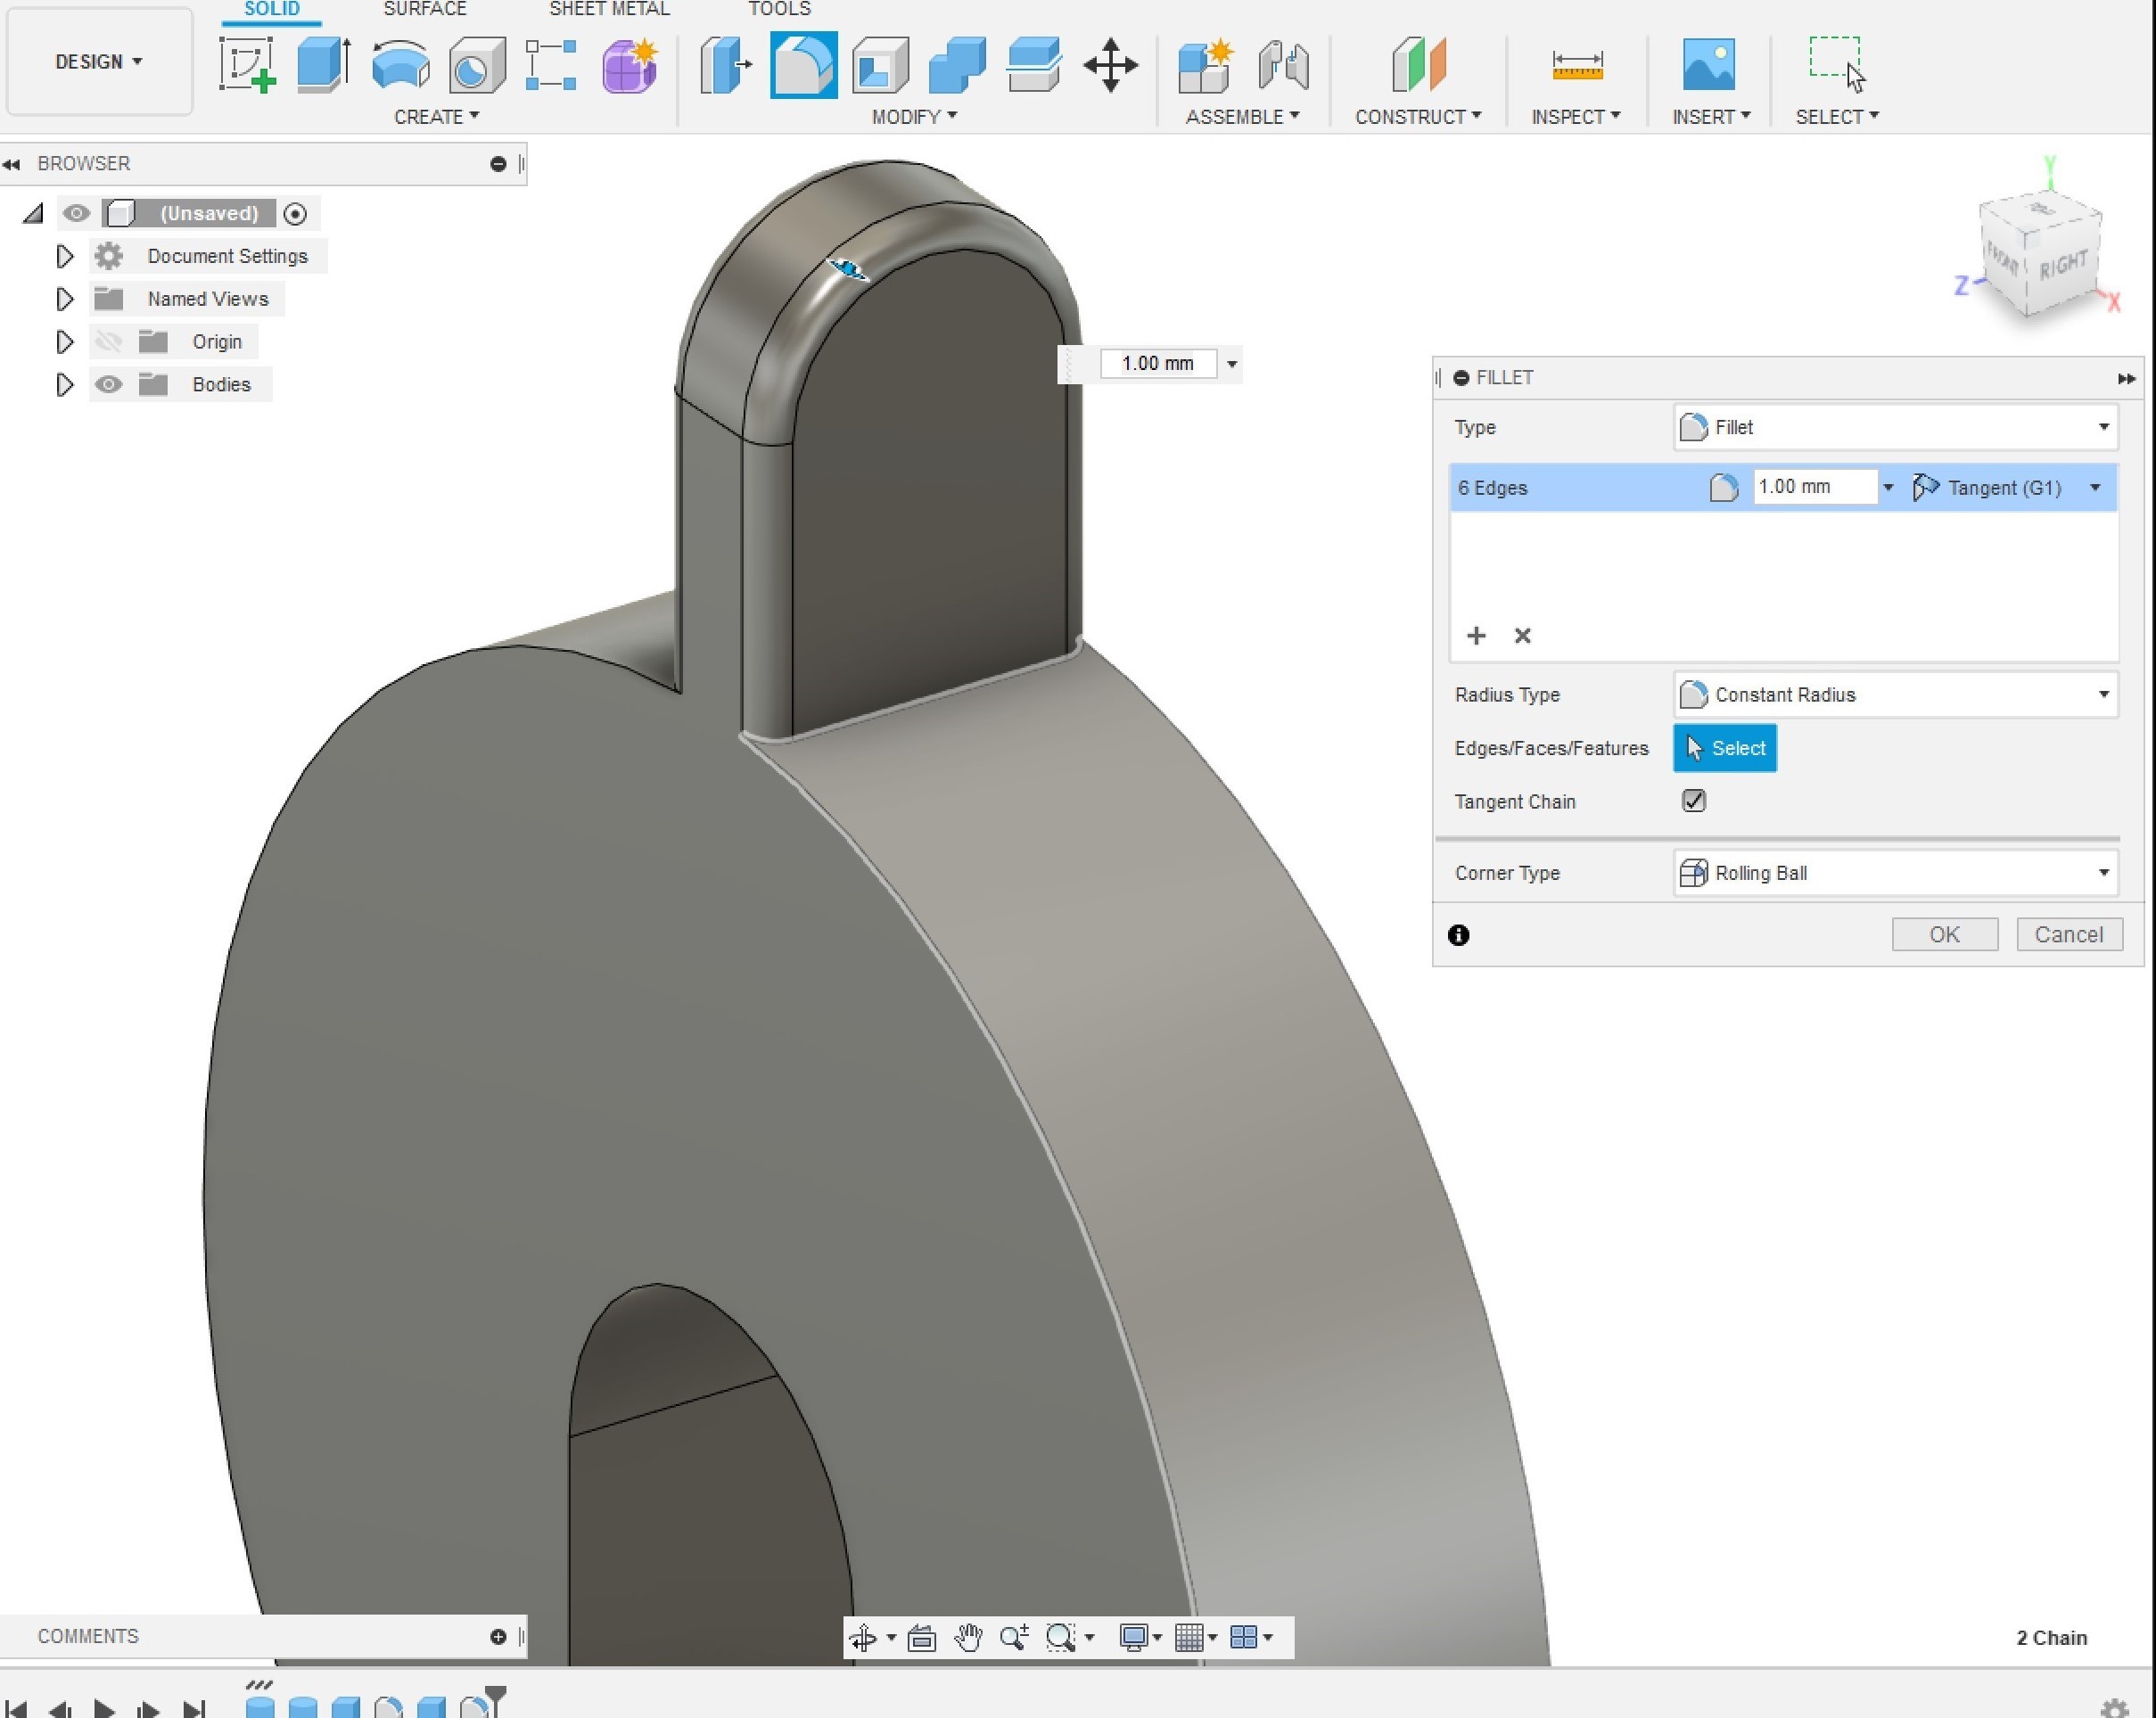
Task: Open the Fillet Type dropdown
Action: click(x=1895, y=427)
